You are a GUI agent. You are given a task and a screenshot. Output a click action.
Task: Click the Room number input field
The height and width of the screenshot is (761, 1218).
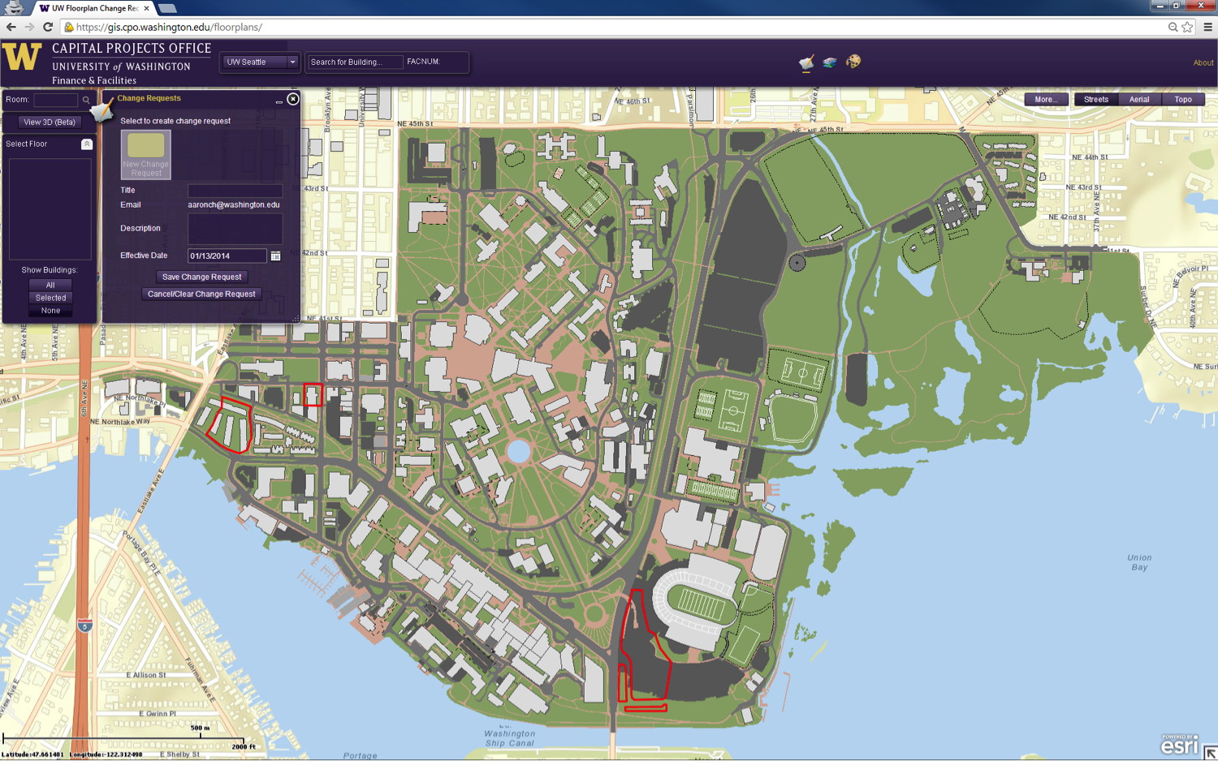pos(55,100)
